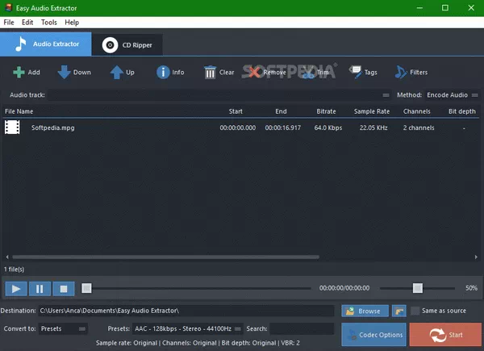
Task: Click the 22.05 KHz sample rate cell
Action: coord(373,127)
